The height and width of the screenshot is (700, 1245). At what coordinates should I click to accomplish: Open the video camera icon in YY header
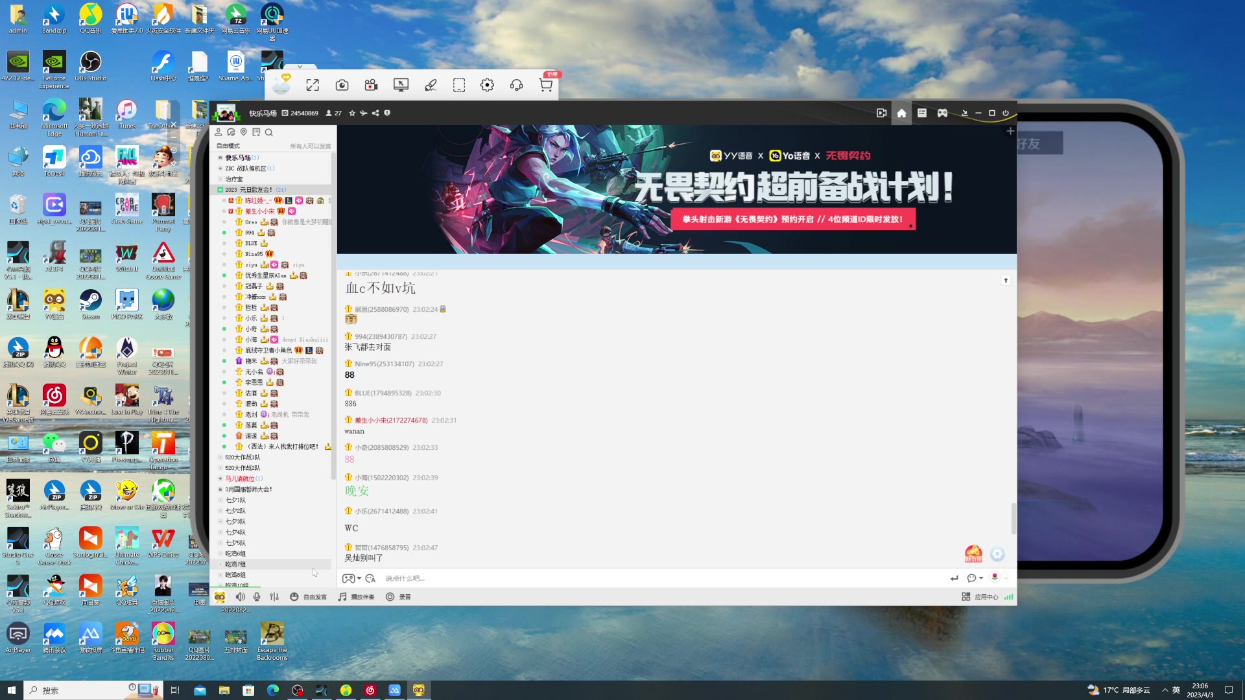881,113
